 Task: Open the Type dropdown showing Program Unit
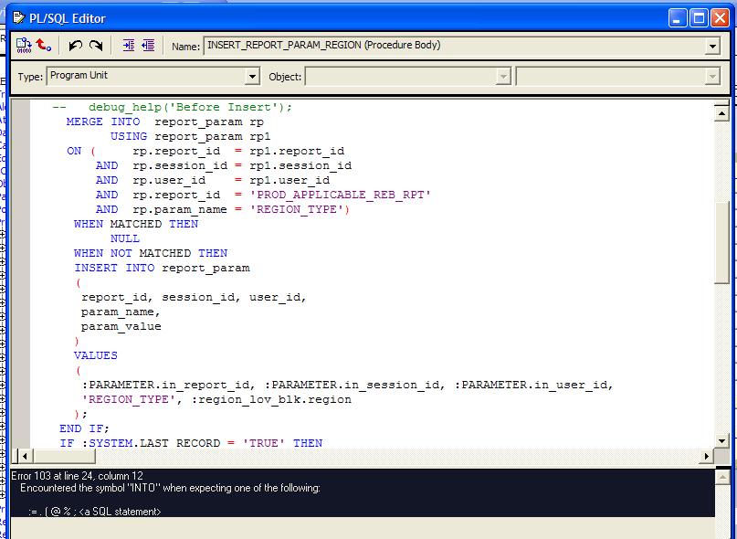point(252,76)
